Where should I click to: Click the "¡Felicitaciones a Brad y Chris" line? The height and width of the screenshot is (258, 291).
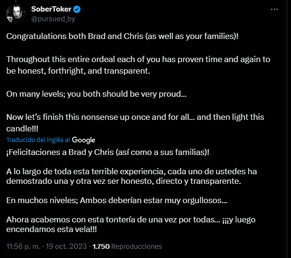(x=108, y=152)
